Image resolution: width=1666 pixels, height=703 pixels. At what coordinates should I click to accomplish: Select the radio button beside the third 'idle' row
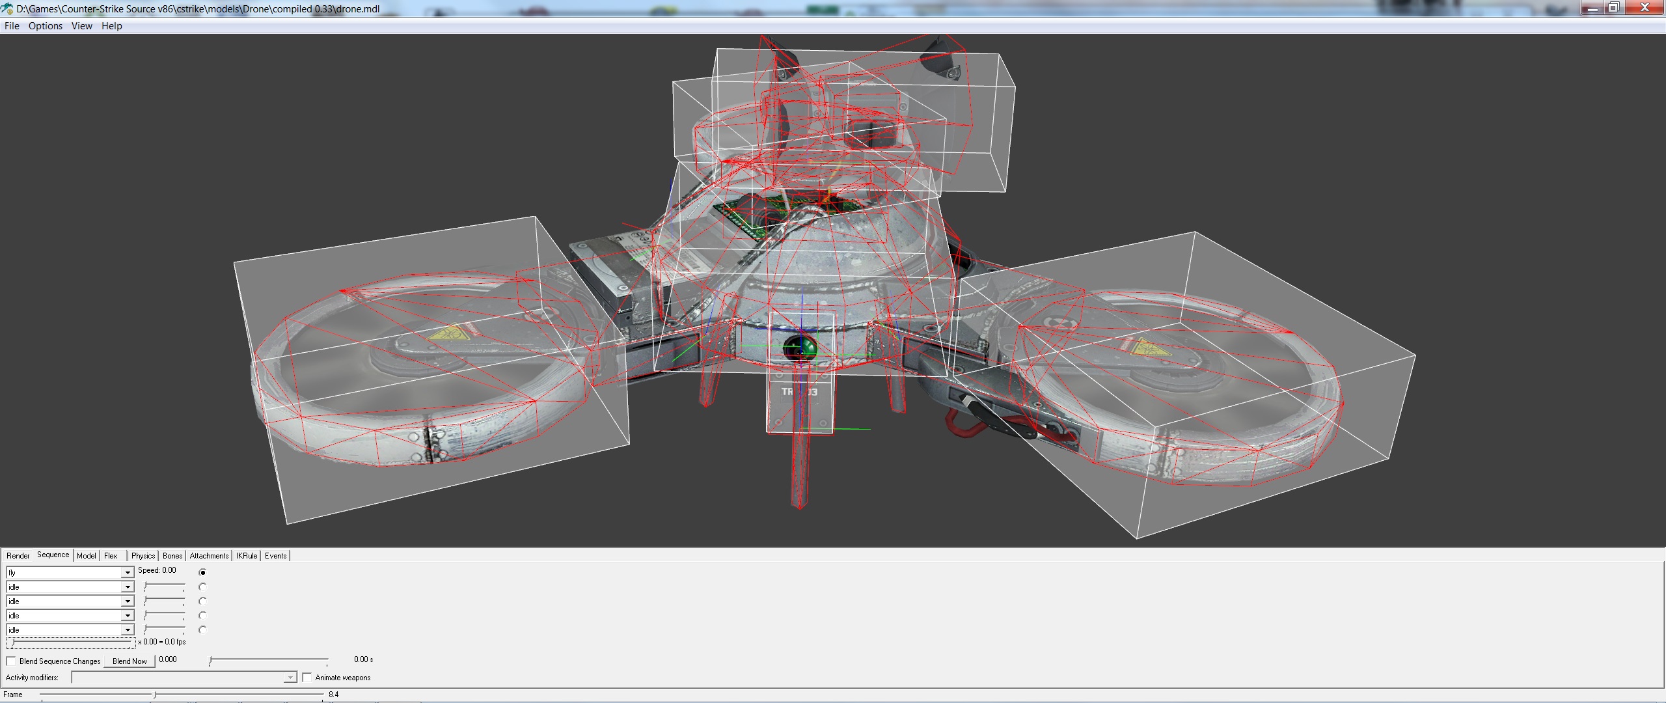[x=203, y=616]
